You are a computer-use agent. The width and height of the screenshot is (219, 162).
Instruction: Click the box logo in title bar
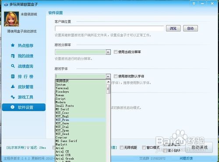[x=6, y=4]
